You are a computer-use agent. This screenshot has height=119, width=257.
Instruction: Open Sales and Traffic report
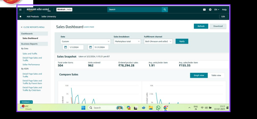[30, 54]
